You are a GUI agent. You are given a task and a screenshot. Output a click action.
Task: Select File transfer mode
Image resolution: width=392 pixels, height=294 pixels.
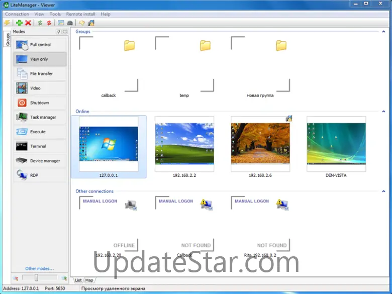click(x=40, y=74)
